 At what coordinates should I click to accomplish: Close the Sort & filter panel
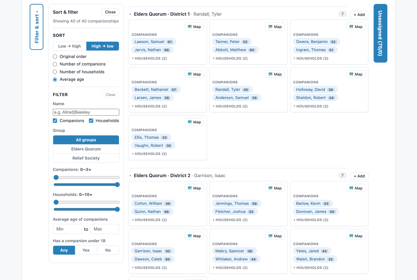[x=110, y=12]
